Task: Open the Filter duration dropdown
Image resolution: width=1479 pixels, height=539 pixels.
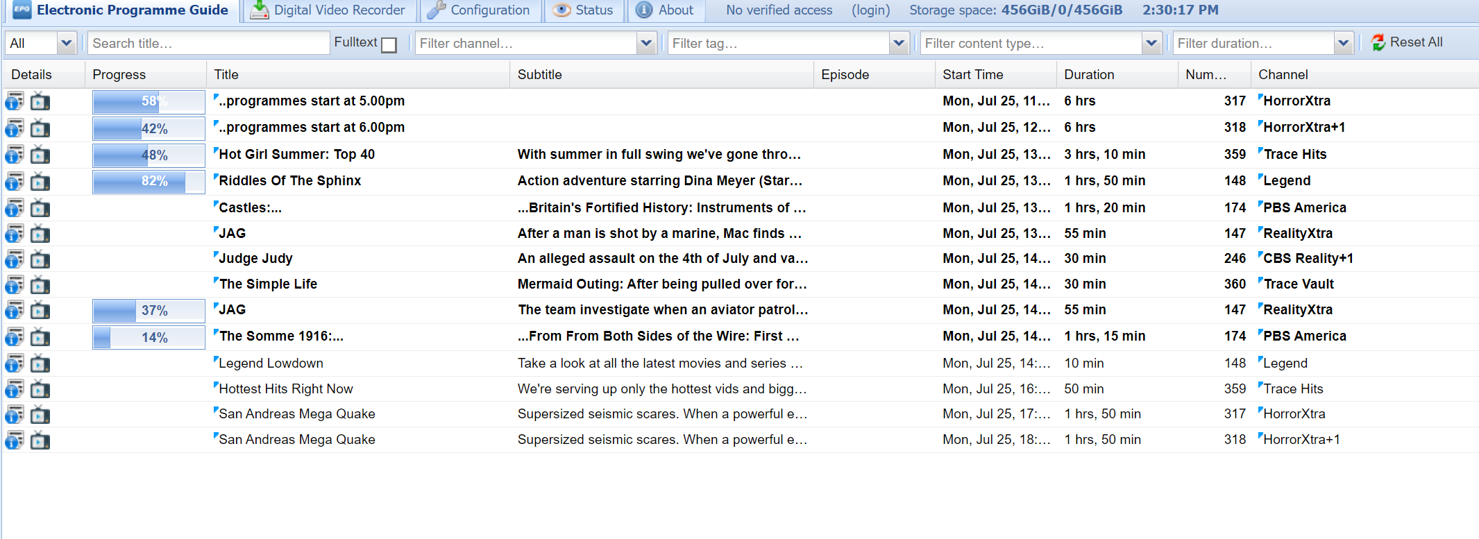Action: 1343,43
